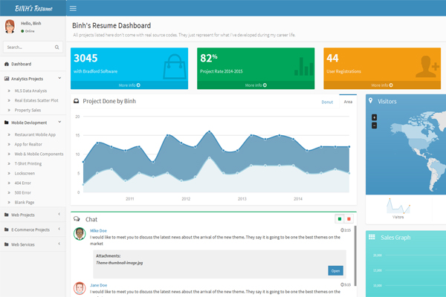446x297 pixels.
Task: Zoom out on the Visitors map
Action: click(374, 125)
